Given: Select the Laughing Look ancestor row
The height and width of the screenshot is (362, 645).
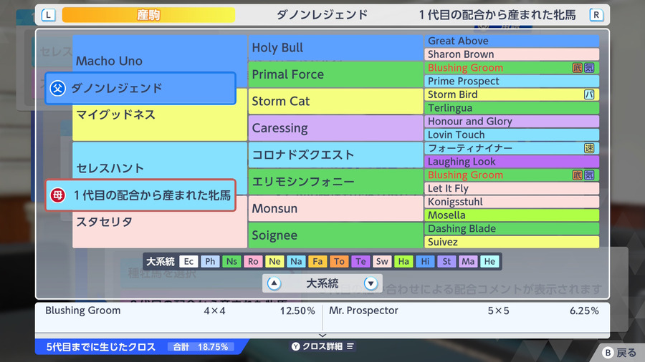Looking at the screenshot, I should (x=512, y=162).
